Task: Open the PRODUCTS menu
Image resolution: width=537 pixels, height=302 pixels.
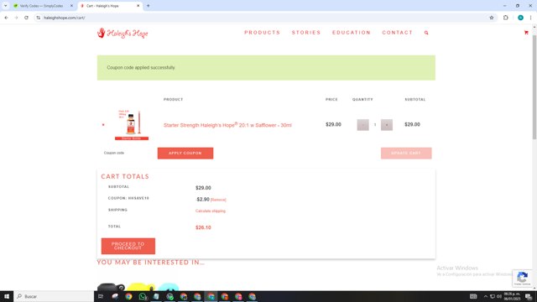Action: point(263,33)
